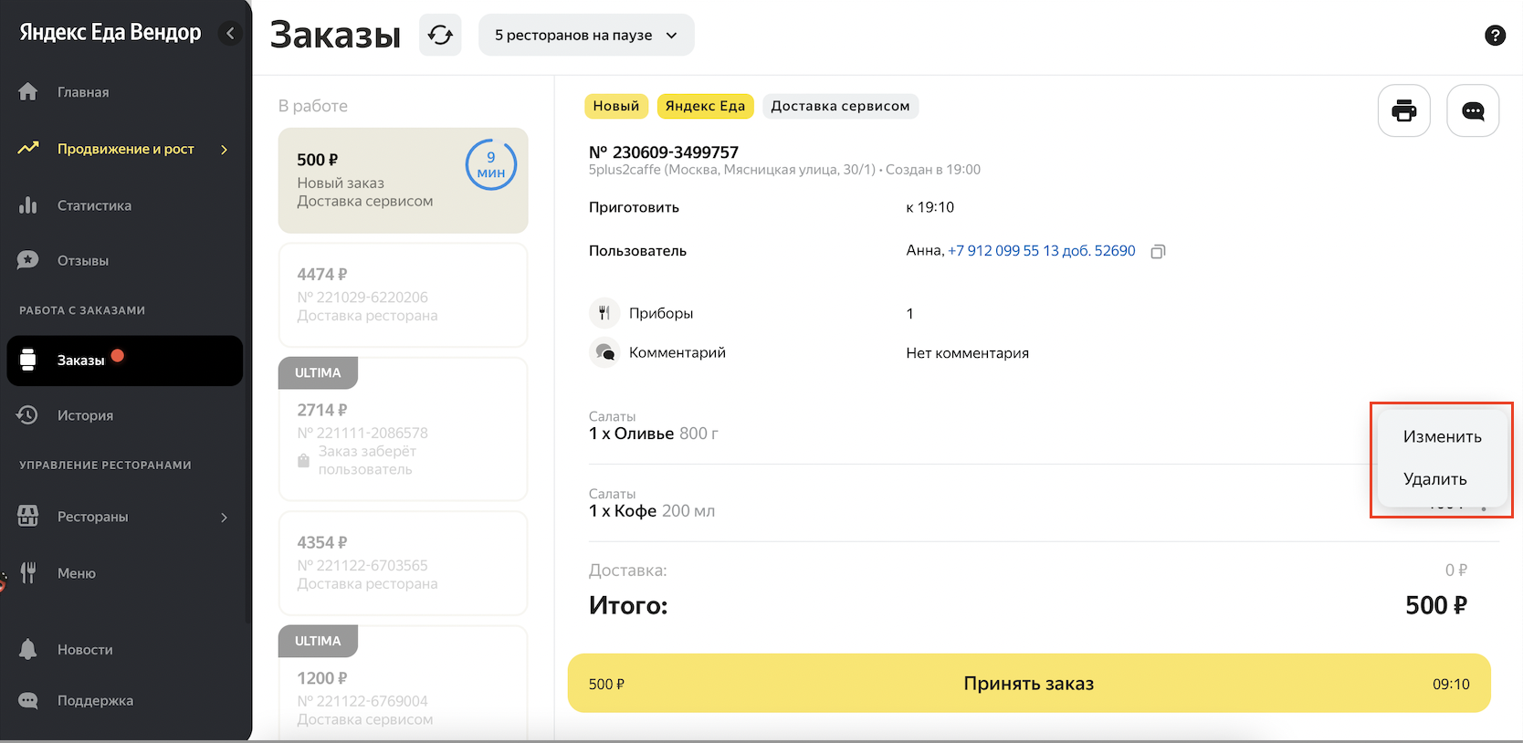This screenshot has width=1523, height=743.
Task: Click the print order icon
Action: click(x=1403, y=110)
